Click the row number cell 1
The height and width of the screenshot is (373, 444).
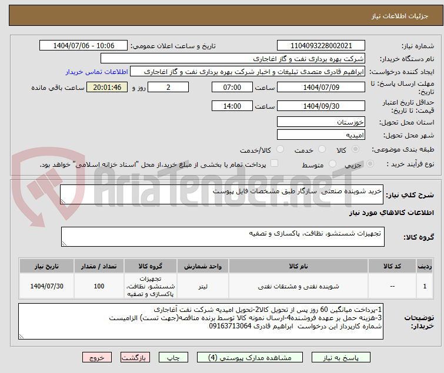[425, 286]
